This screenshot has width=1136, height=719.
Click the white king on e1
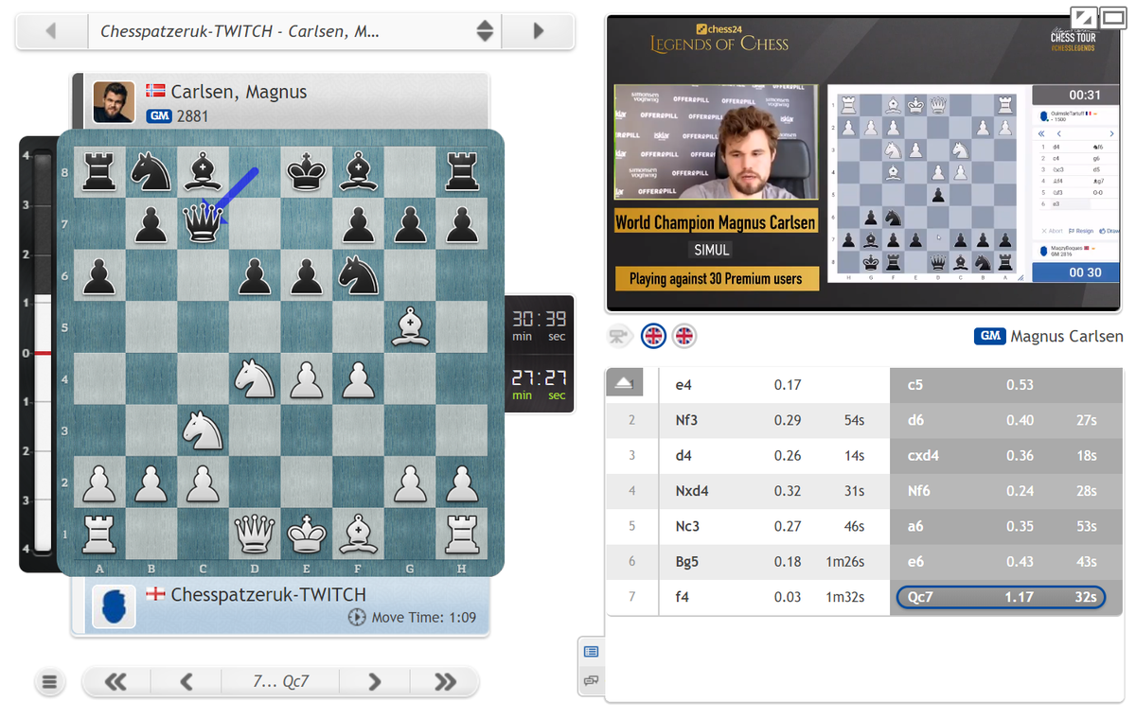click(x=306, y=533)
